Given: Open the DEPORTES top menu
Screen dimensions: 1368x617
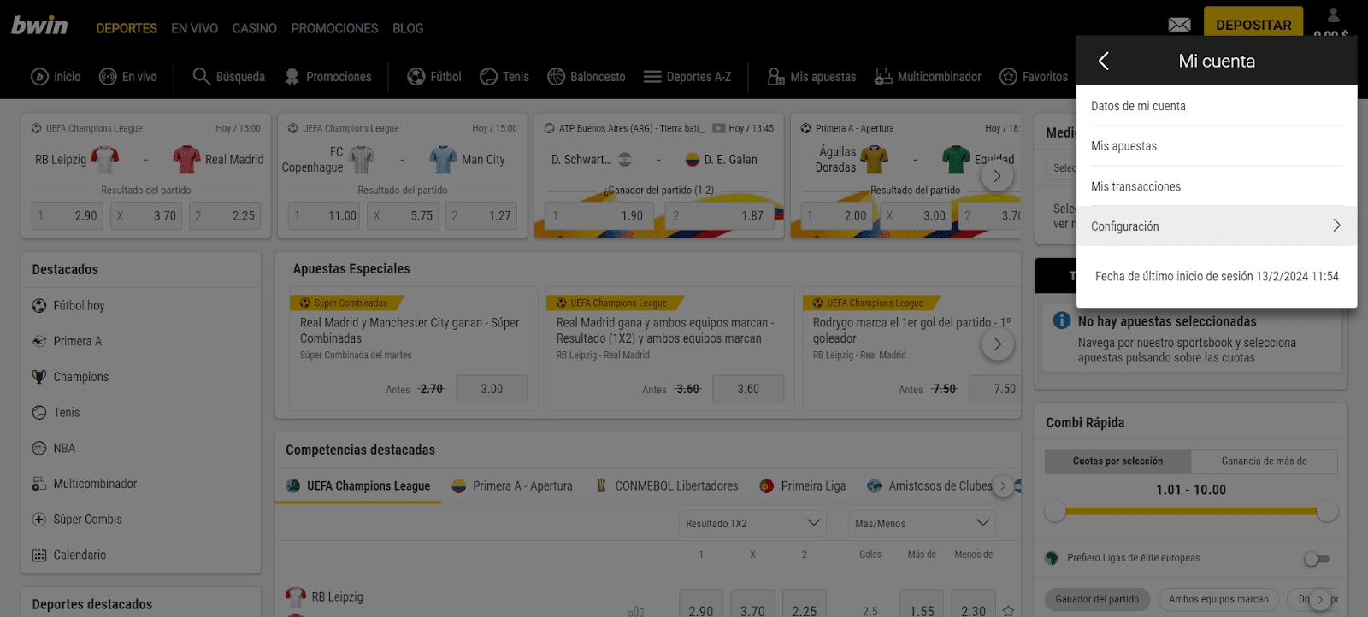Looking at the screenshot, I should click(127, 28).
